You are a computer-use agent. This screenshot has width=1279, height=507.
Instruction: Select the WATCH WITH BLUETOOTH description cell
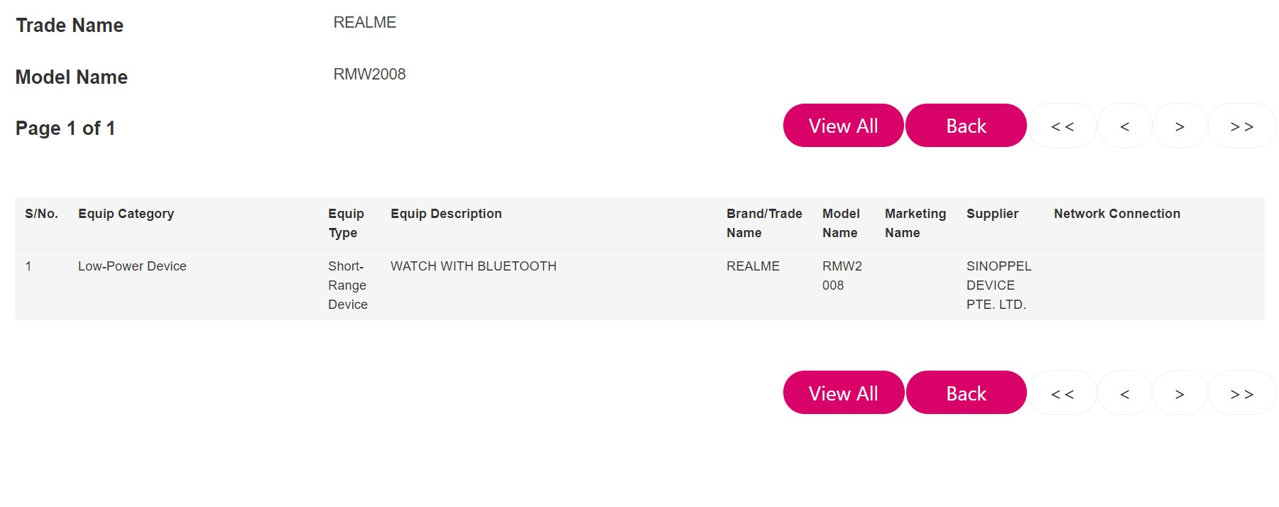pos(473,266)
